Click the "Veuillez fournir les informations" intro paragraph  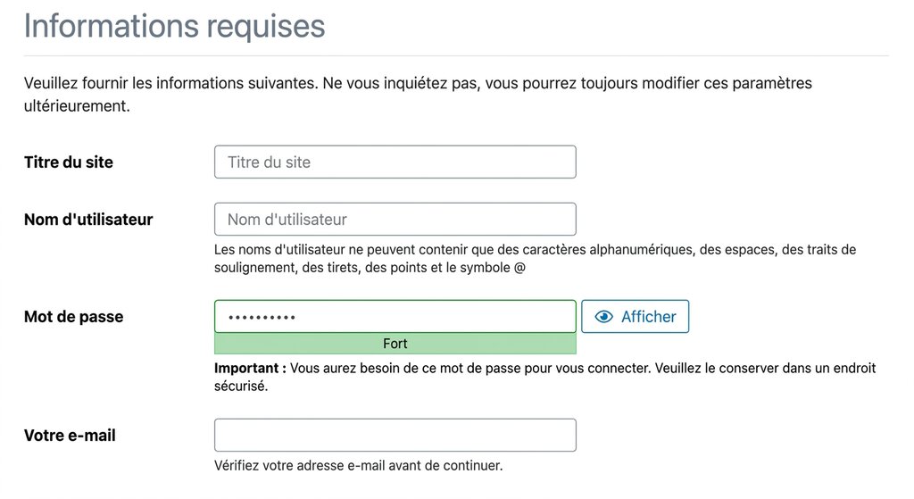[x=418, y=94]
